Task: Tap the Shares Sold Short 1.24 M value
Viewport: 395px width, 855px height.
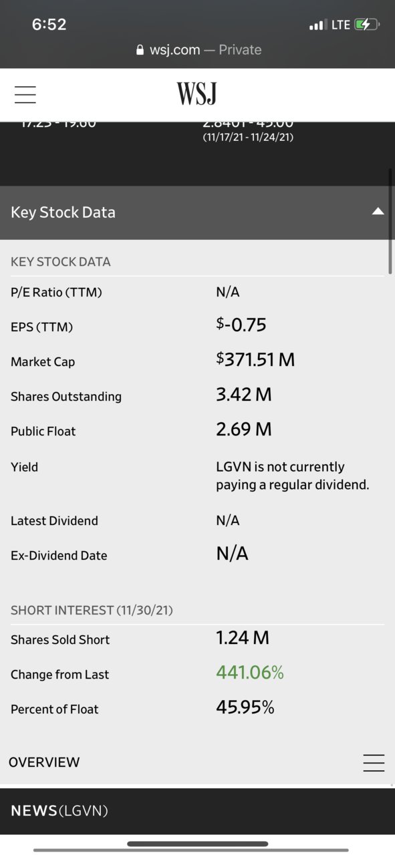Action: point(243,638)
